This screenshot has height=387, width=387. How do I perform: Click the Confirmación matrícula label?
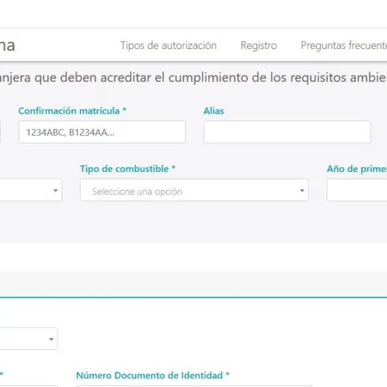coord(72,111)
